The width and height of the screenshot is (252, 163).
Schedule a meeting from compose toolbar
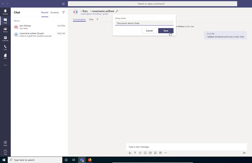[160, 153]
